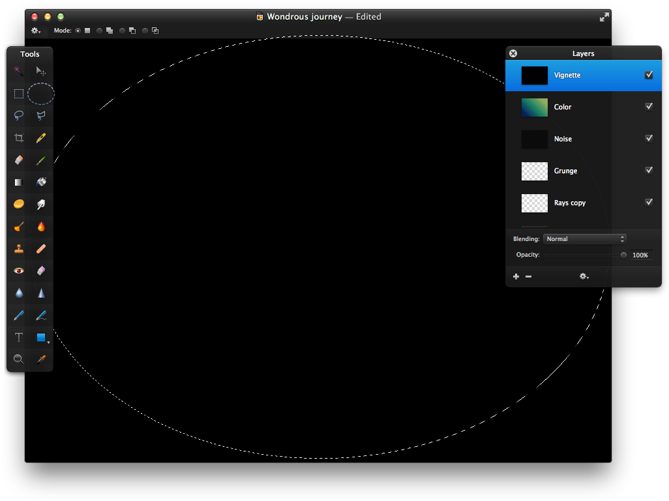Open the Zoom tool
The height and width of the screenshot is (501, 669).
[x=18, y=359]
